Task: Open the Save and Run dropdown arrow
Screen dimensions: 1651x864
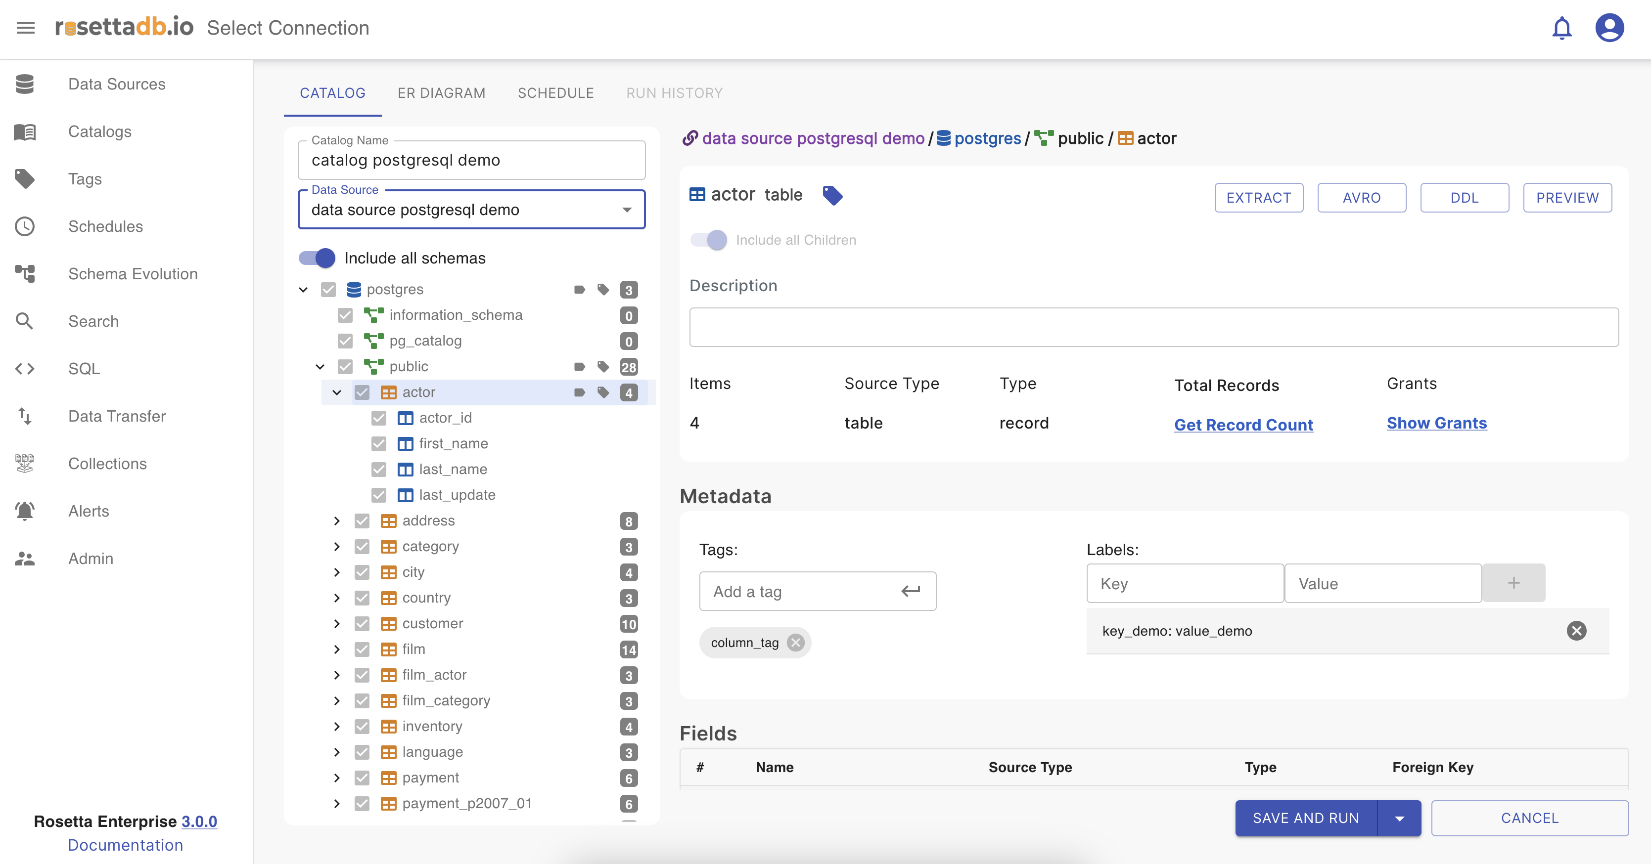Action: (1399, 818)
